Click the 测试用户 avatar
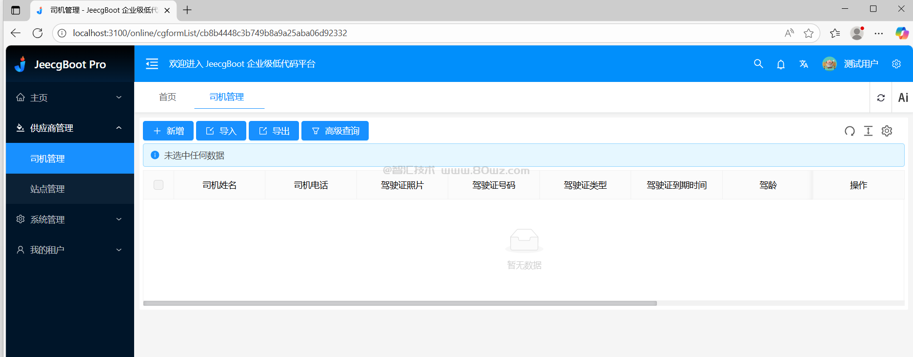 pyautogui.click(x=829, y=64)
